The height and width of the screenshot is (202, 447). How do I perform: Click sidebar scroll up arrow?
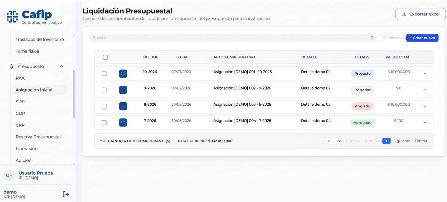click(74, 35)
